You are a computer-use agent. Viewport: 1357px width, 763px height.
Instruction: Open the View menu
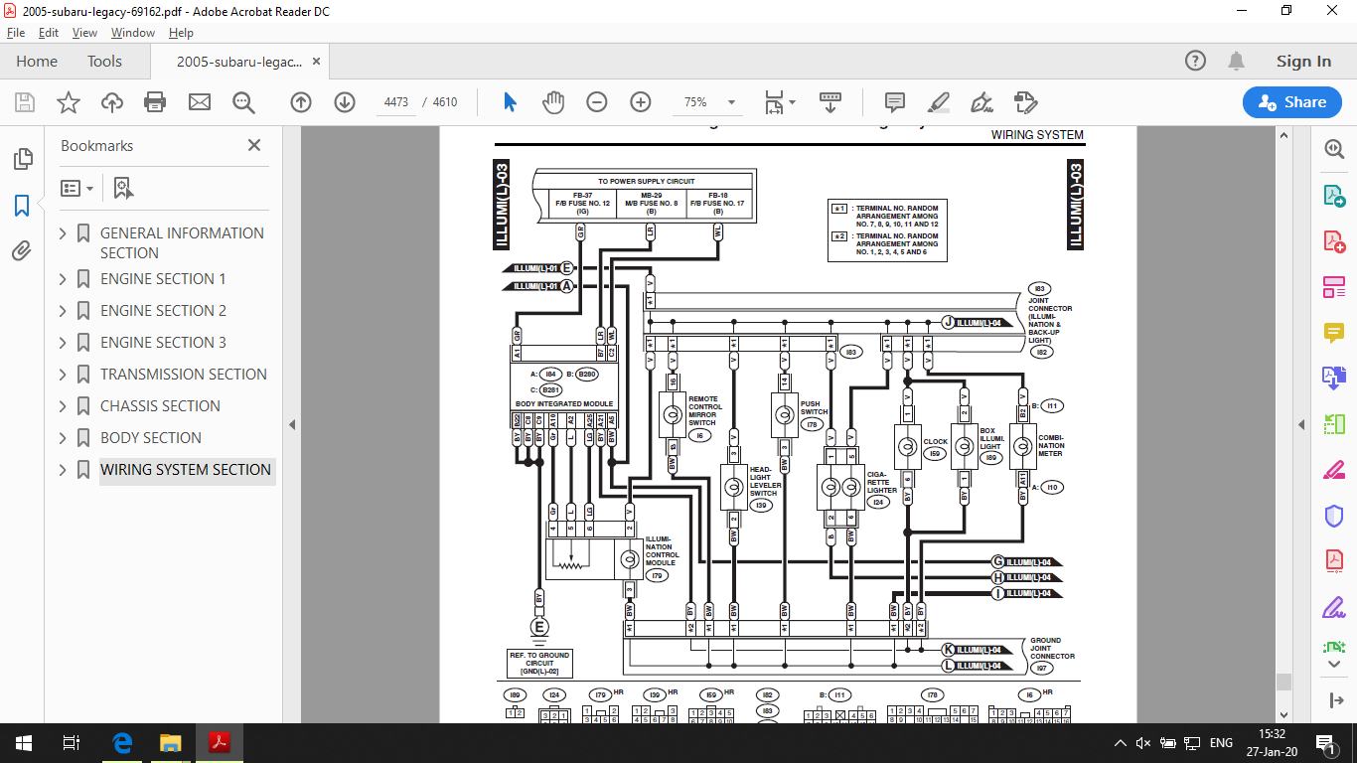83,32
